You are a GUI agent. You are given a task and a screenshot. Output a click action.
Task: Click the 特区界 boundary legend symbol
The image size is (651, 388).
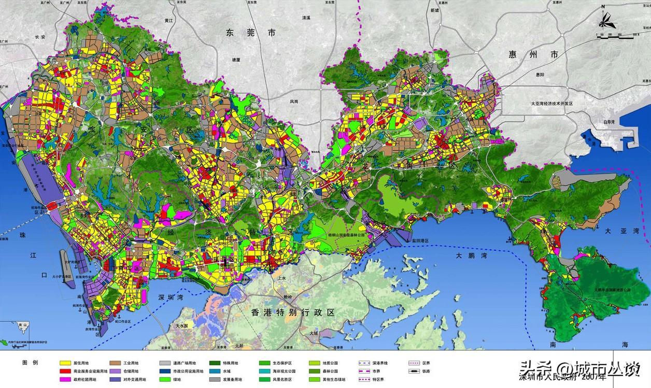pos(365,380)
